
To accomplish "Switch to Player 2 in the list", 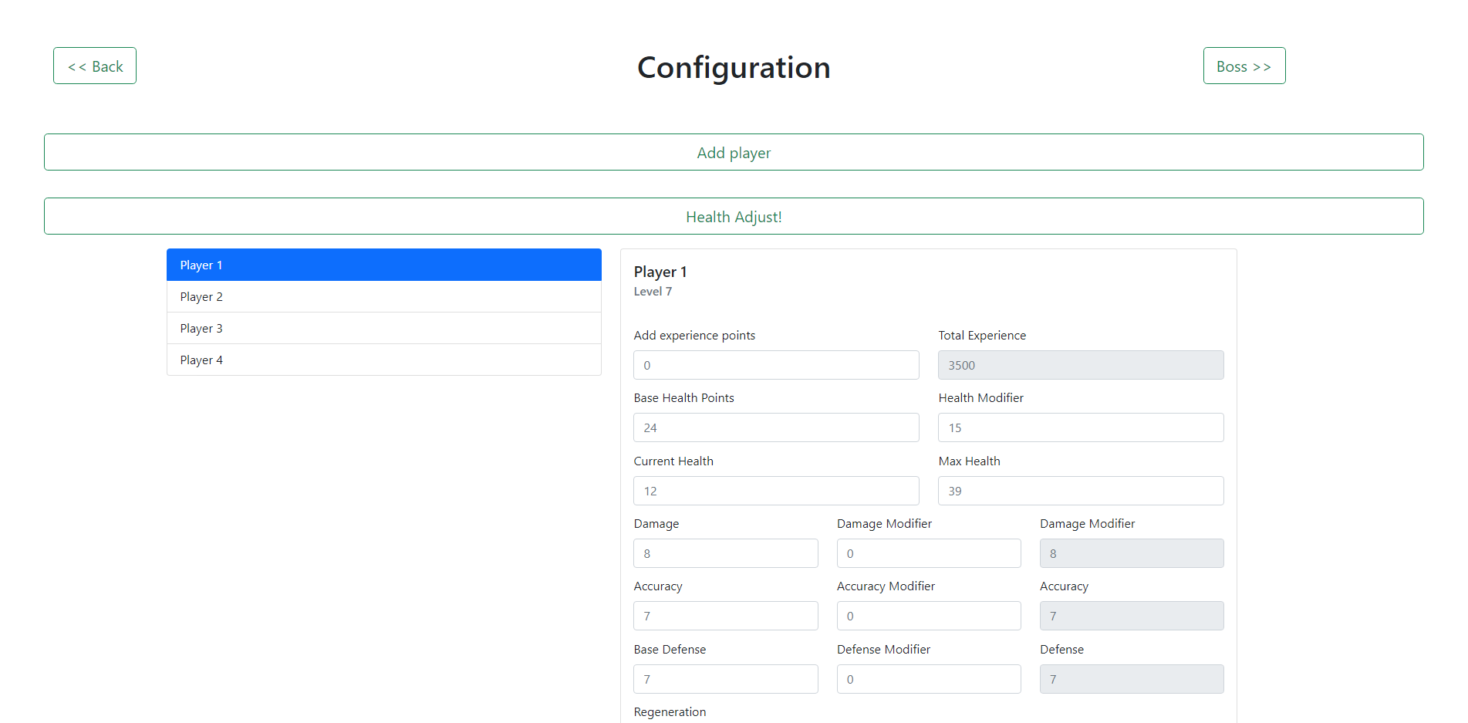I will click(383, 297).
